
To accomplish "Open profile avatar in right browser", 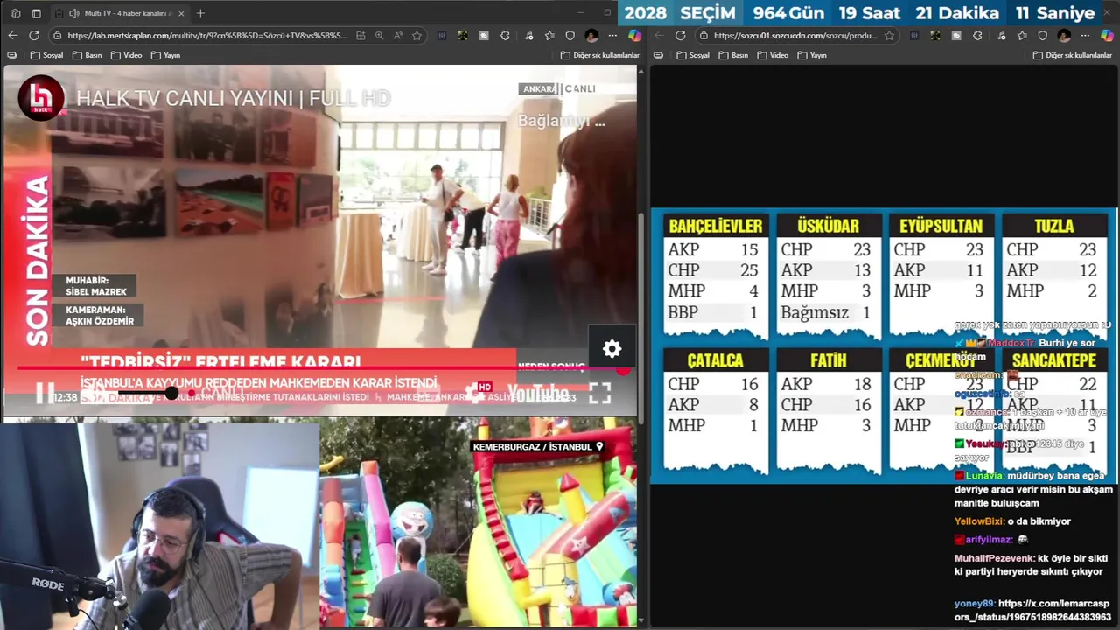I will [x=1064, y=36].
